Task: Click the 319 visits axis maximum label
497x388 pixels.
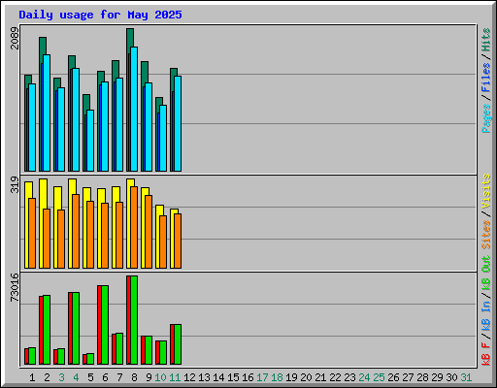Action: click(15, 184)
